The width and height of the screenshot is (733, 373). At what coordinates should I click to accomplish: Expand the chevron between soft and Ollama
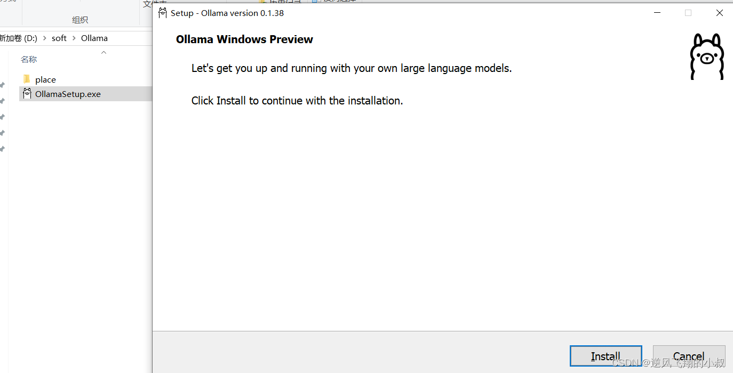click(x=74, y=38)
